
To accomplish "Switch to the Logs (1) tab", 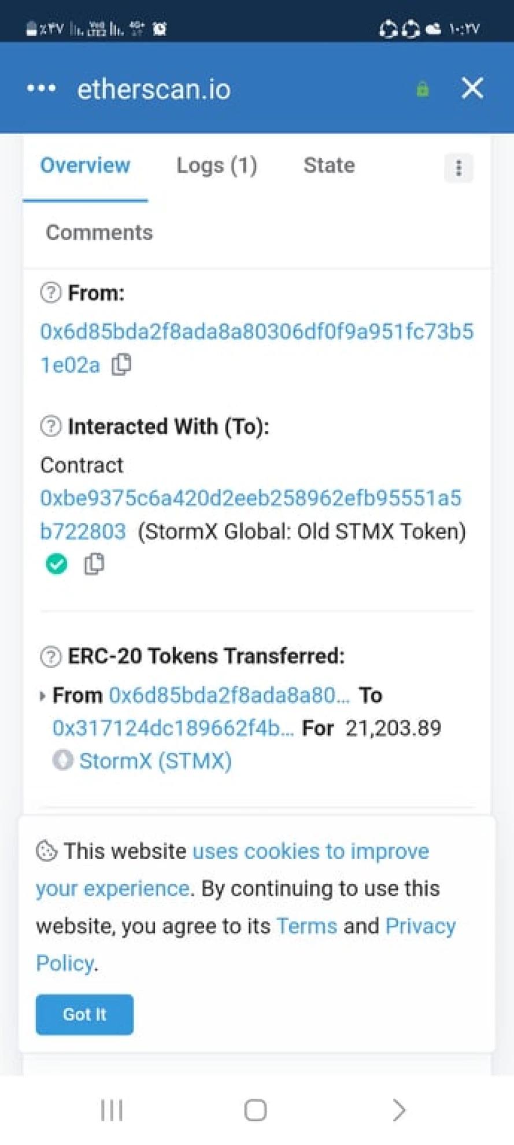I will pyautogui.click(x=217, y=165).
